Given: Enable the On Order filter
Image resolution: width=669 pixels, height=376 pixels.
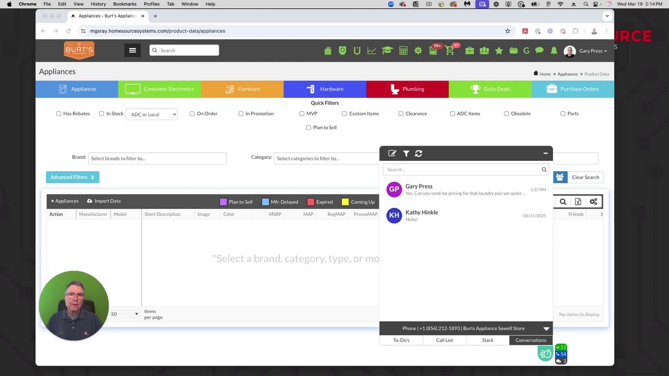Looking at the screenshot, I should tap(192, 113).
